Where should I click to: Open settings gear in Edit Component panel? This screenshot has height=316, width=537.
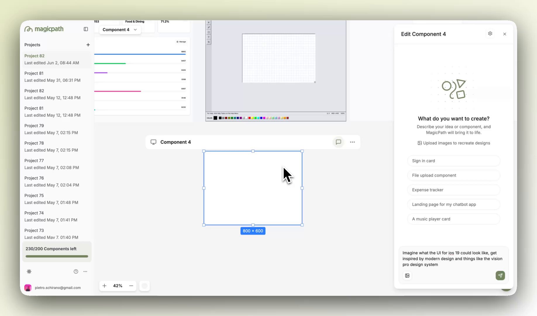[490, 34]
